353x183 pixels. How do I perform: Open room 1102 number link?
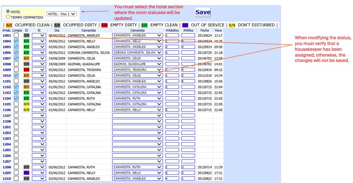[x=6, y=87]
